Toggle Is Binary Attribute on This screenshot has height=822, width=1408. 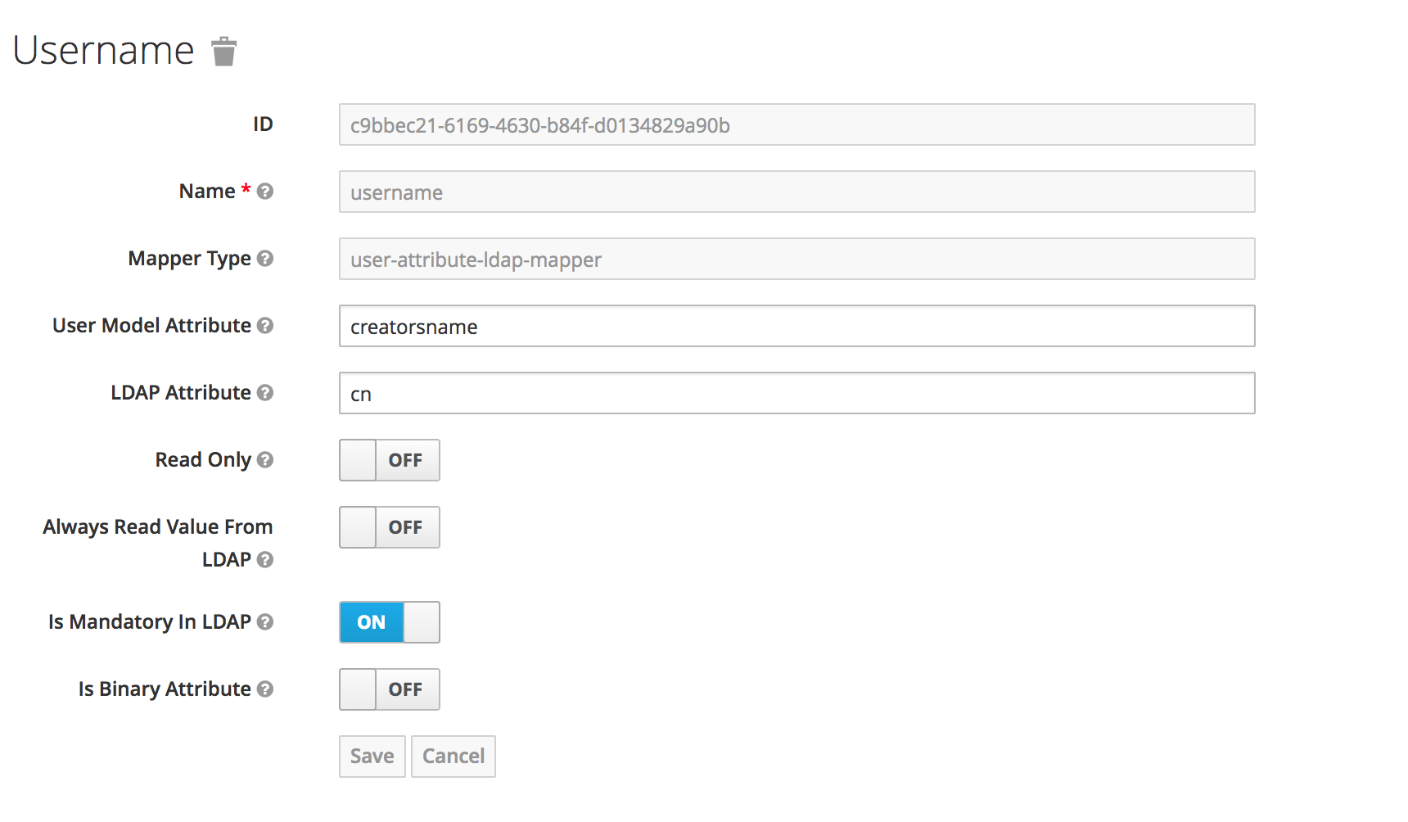390,689
